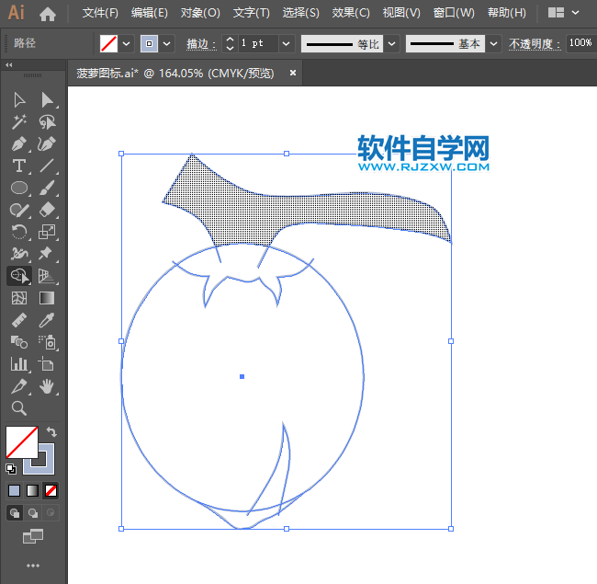Open the stroke weight dropdown

coord(286,43)
